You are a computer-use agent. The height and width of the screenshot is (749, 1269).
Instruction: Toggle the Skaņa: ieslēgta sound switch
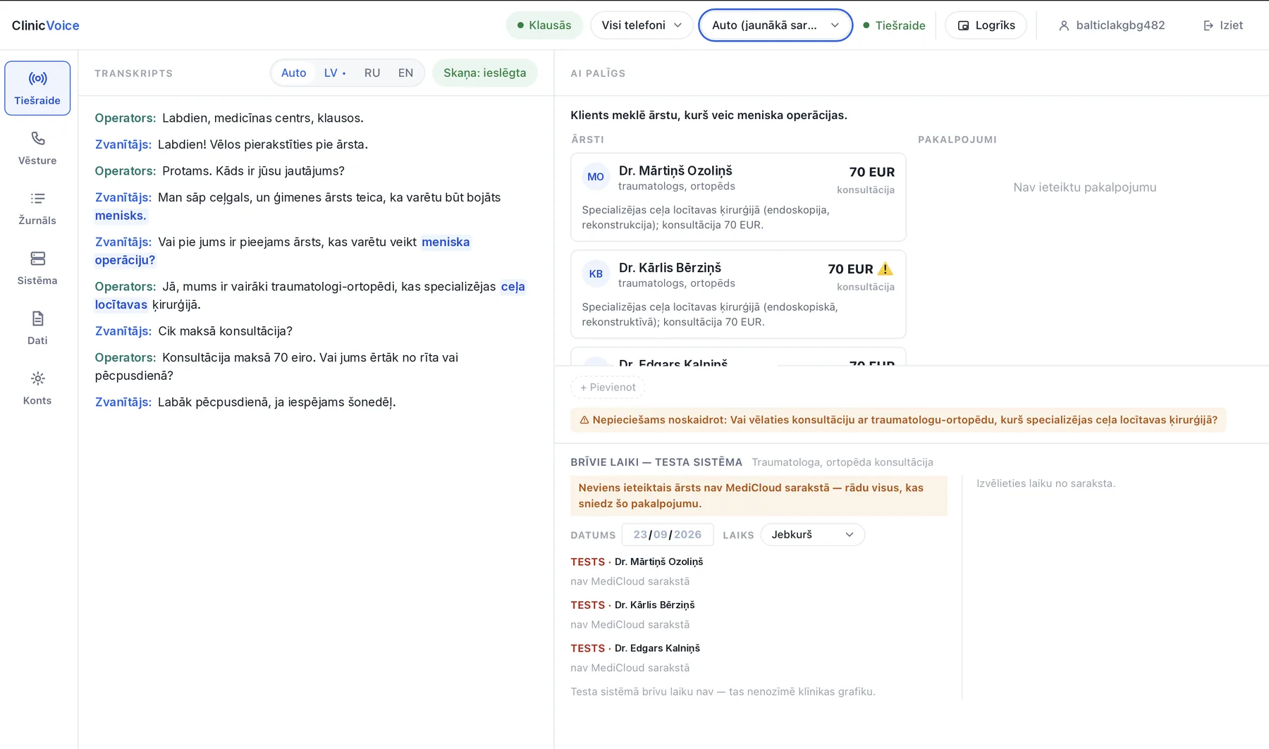tap(484, 73)
